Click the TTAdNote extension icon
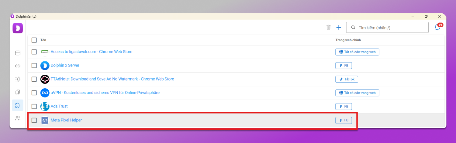The image size is (456, 143). pos(45,79)
